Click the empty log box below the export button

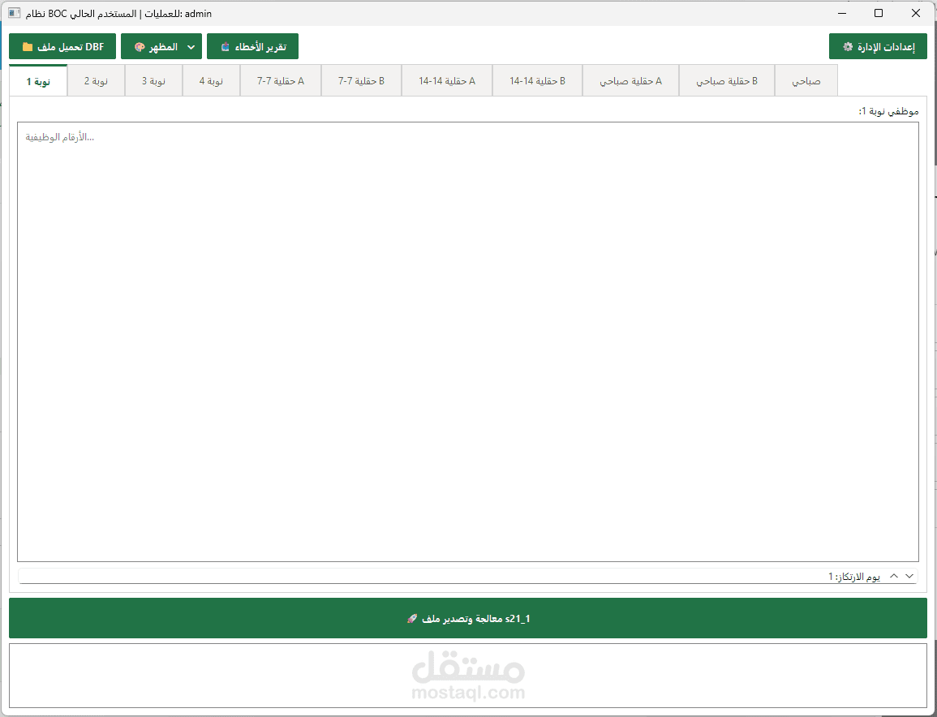pyautogui.click(x=468, y=675)
